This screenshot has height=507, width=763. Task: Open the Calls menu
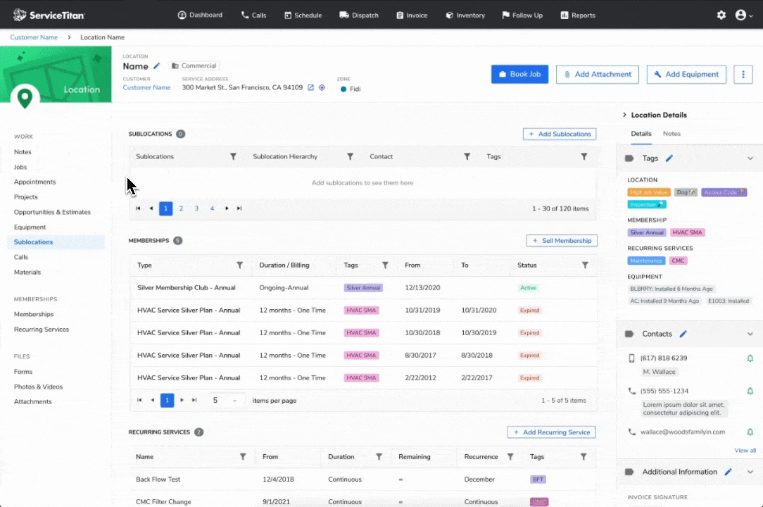click(x=253, y=15)
